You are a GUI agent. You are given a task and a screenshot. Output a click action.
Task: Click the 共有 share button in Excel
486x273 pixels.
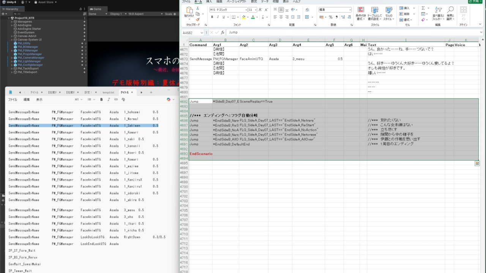[475, 2]
